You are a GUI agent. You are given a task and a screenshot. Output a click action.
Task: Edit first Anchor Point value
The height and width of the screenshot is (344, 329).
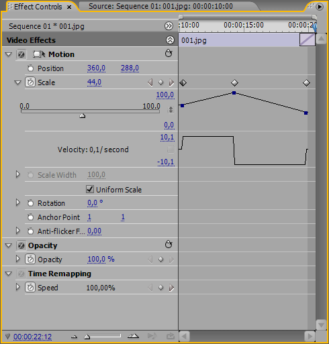click(89, 217)
